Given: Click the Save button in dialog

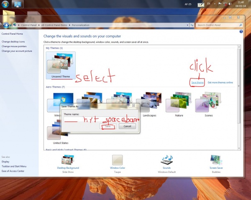Looking at the screenshot, I should coord(108,126).
